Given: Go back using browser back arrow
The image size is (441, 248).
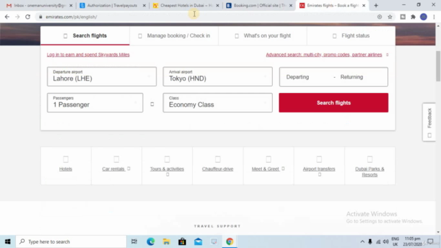Looking at the screenshot, I should (x=7, y=17).
